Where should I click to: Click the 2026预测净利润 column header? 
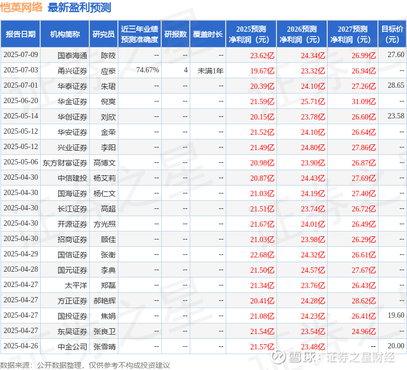[x=302, y=34]
